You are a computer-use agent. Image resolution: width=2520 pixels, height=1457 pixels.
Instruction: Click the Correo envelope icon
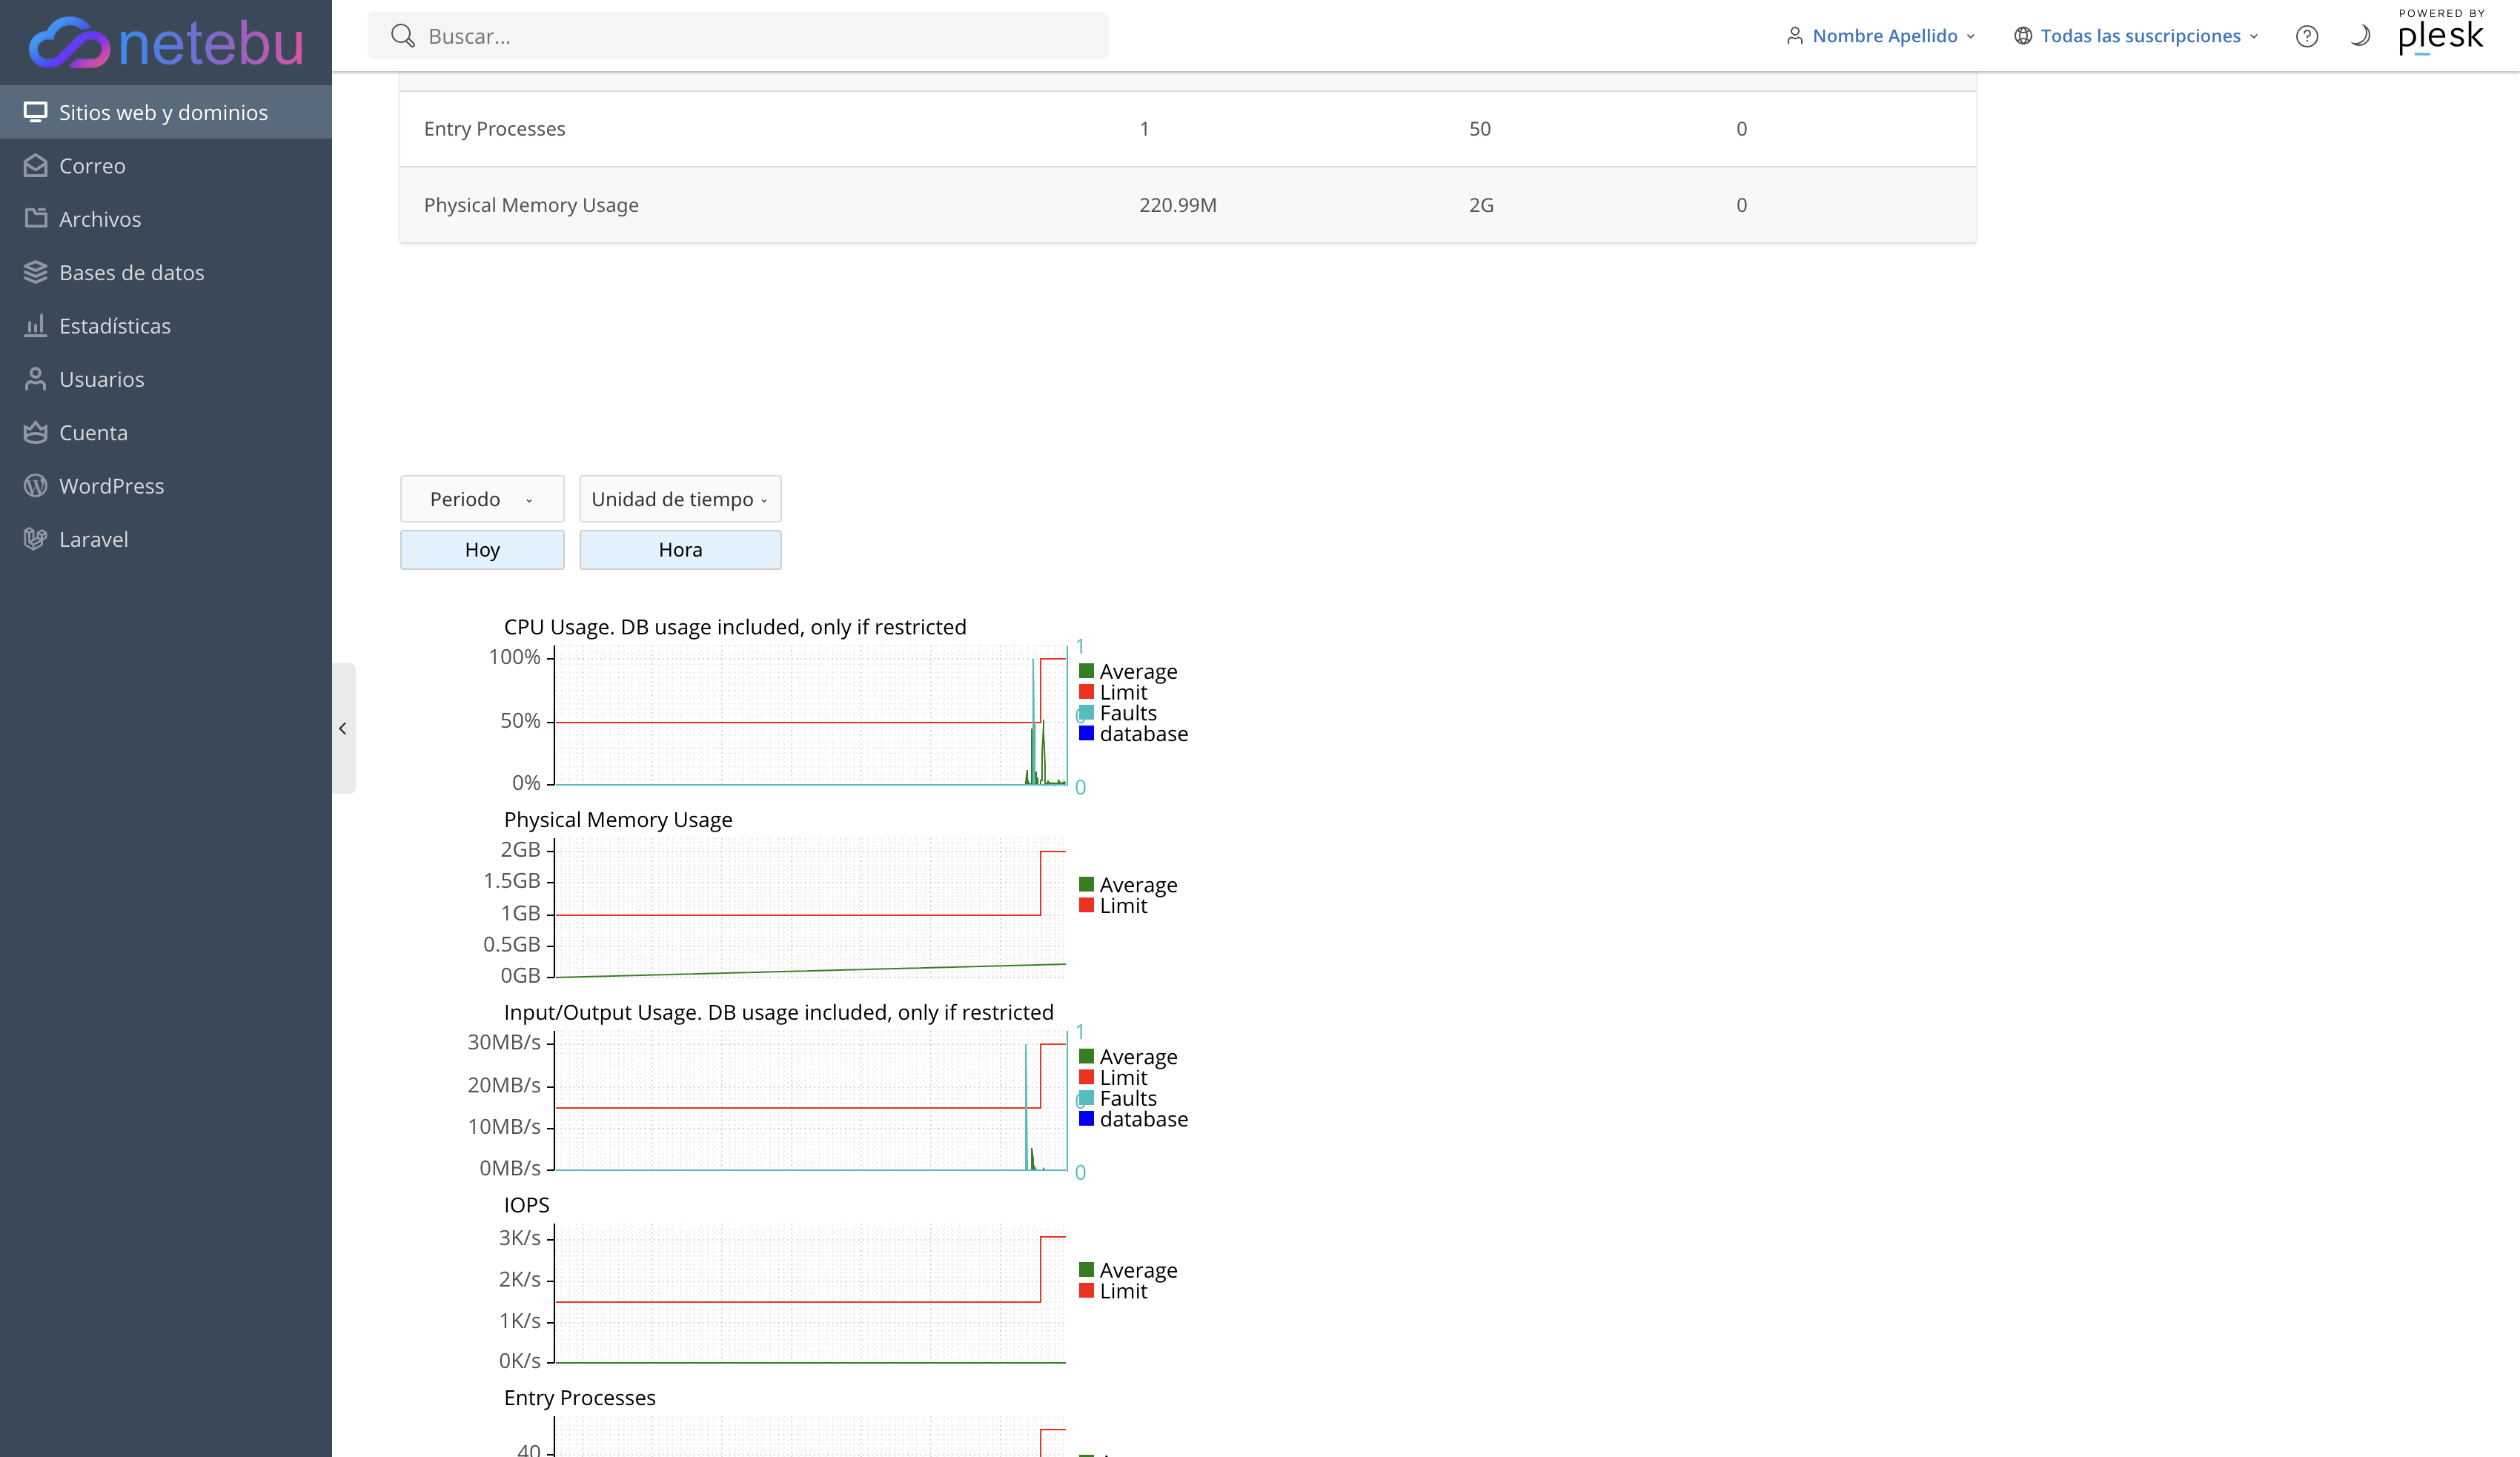click(35, 165)
